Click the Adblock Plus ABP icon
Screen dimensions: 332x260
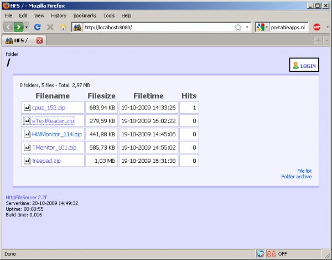pyautogui.click(x=318, y=27)
